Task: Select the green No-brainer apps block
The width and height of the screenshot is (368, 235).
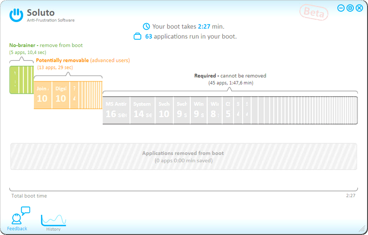Action: (22, 80)
